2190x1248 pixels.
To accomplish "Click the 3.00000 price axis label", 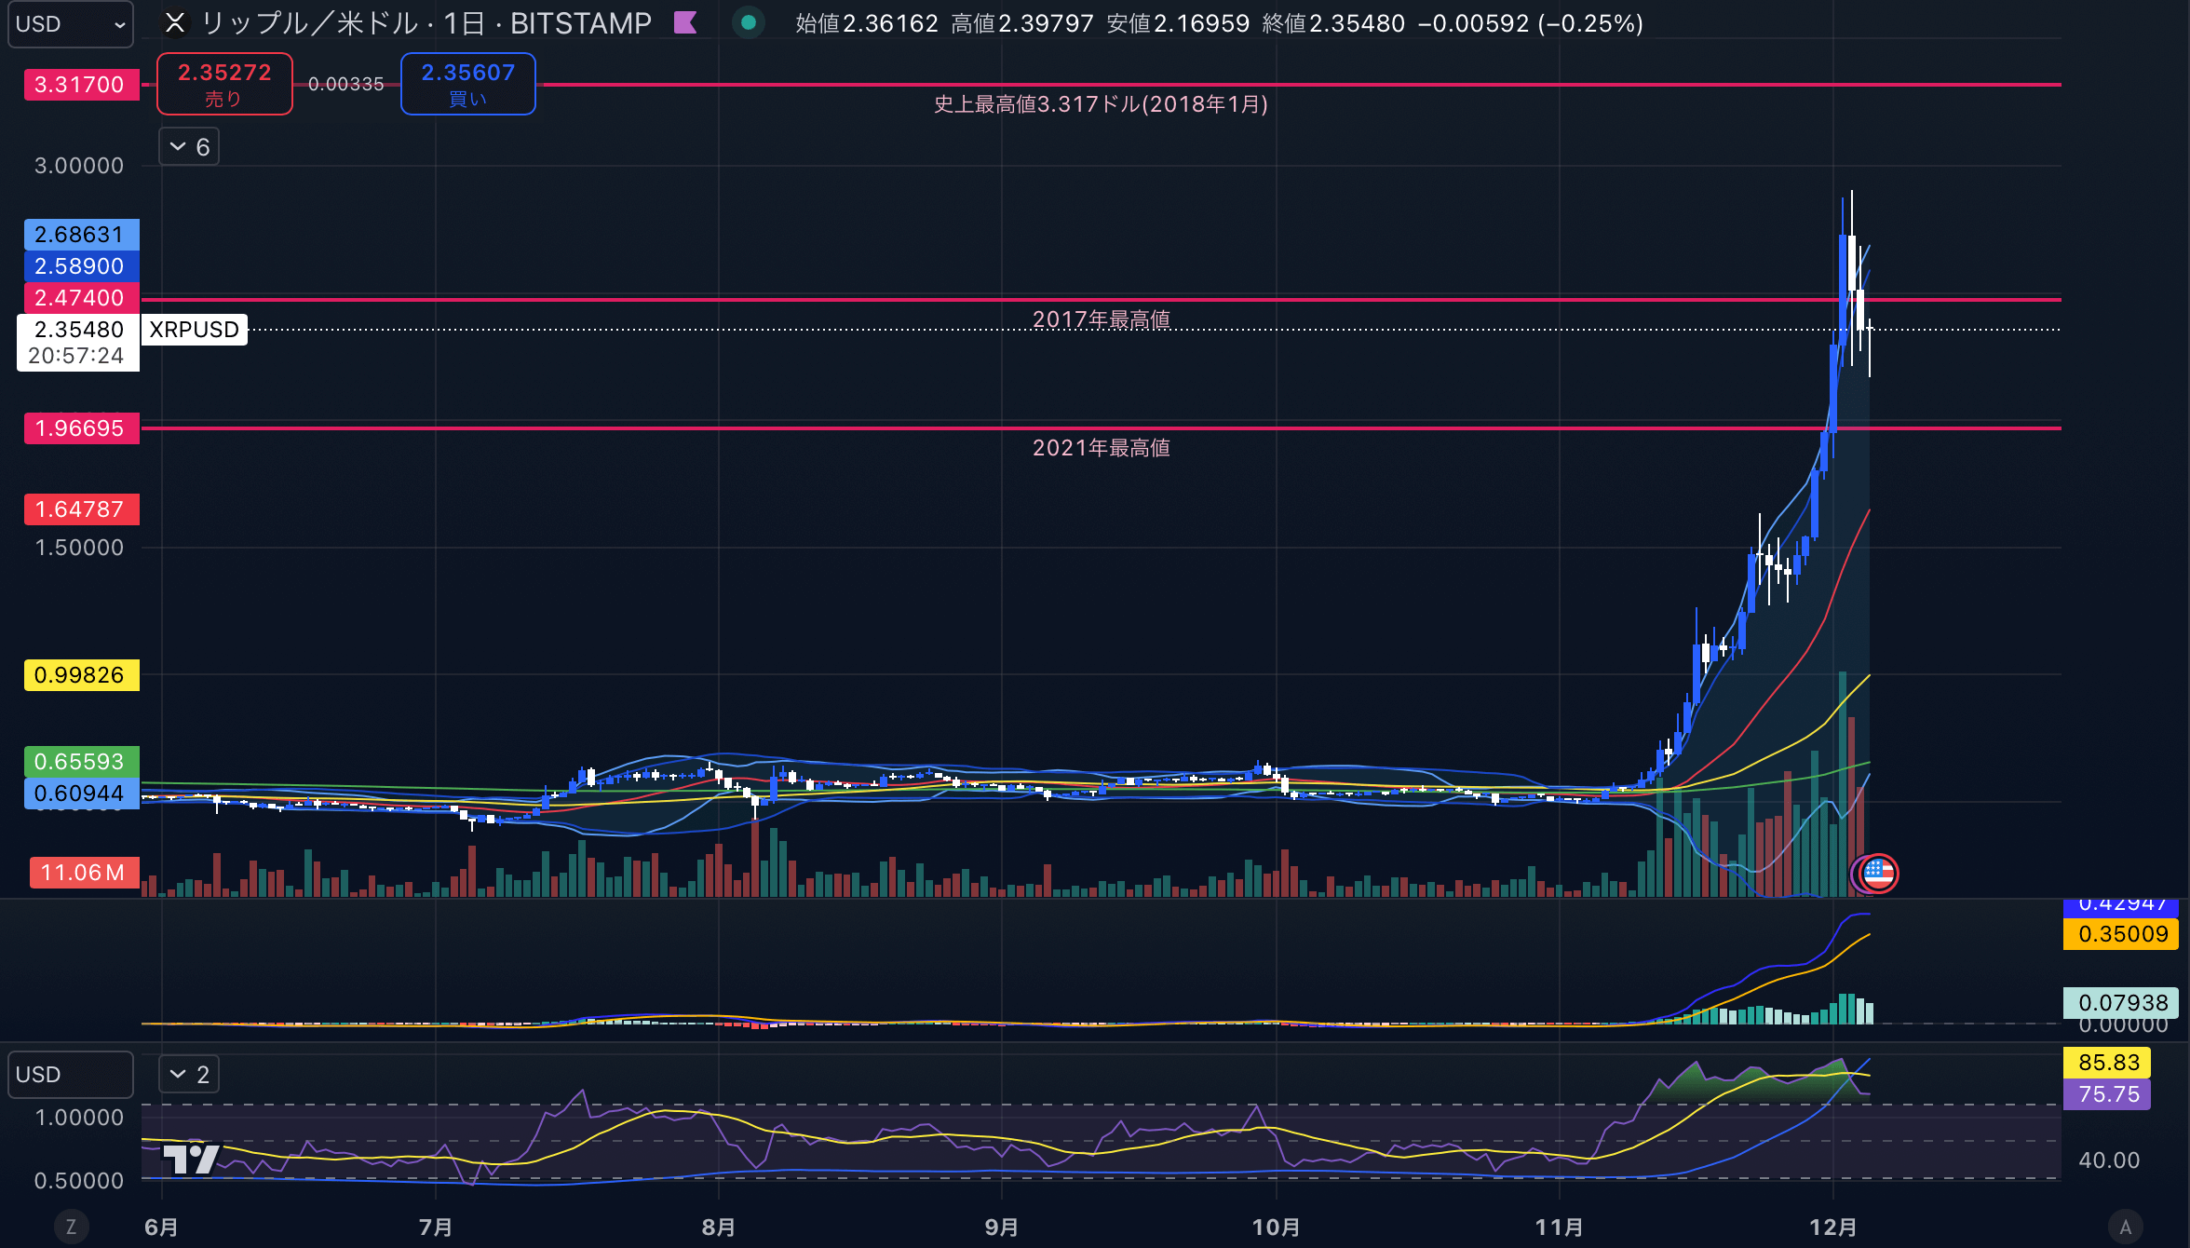I will point(79,166).
